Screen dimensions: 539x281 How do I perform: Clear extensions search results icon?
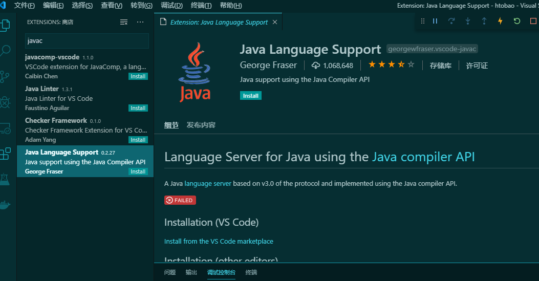(124, 23)
